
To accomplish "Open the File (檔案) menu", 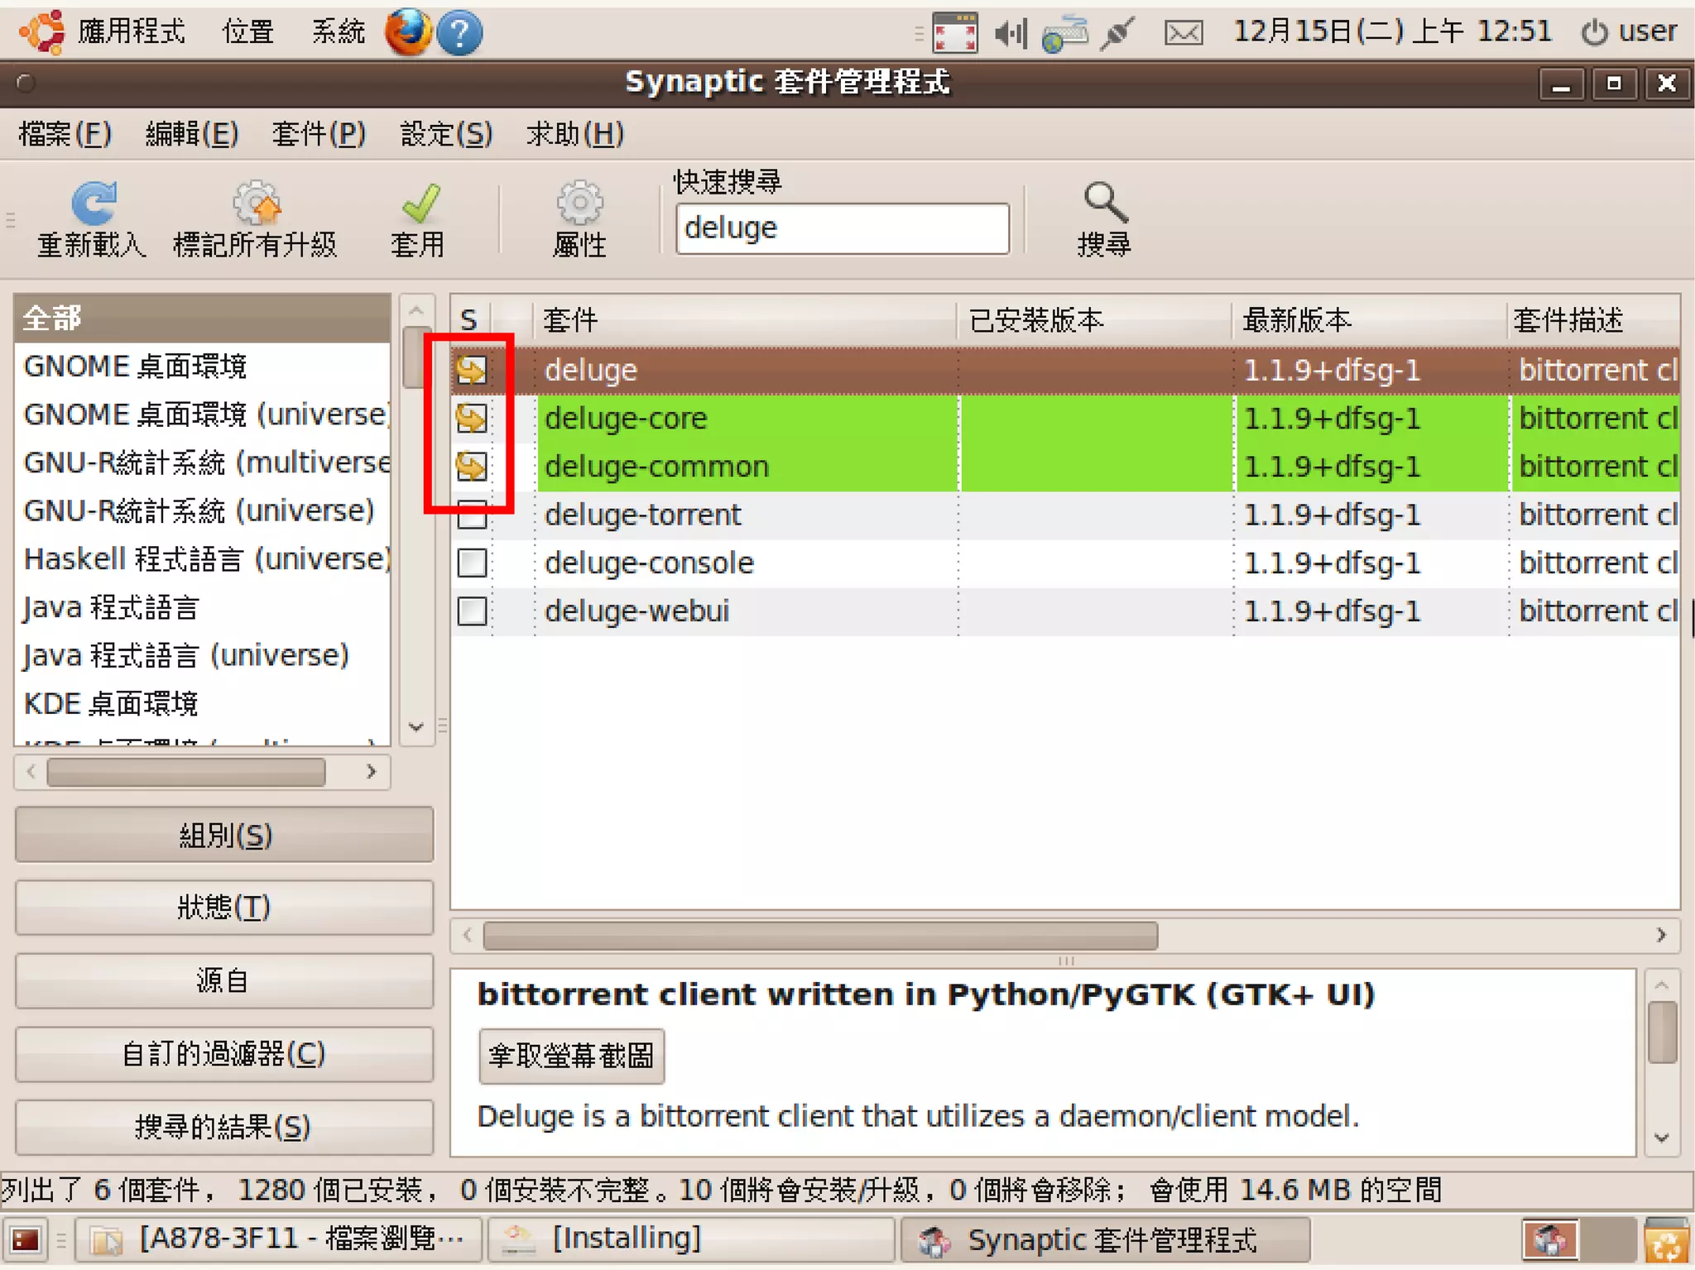I will tap(65, 133).
